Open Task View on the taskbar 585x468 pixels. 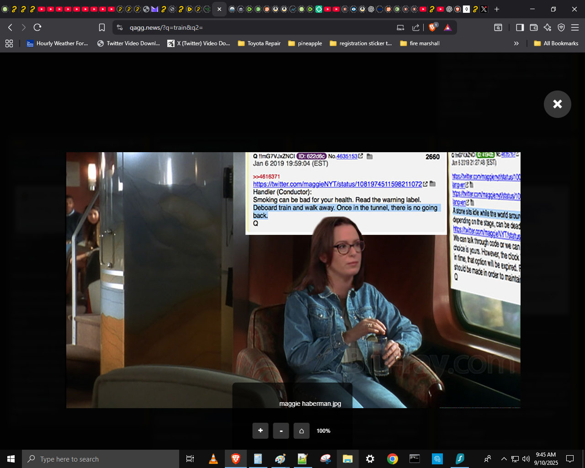(x=190, y=459)
